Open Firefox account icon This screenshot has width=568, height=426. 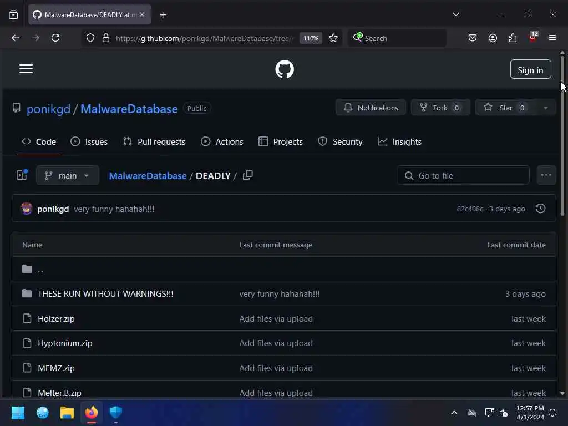click(x=493, y=38)
